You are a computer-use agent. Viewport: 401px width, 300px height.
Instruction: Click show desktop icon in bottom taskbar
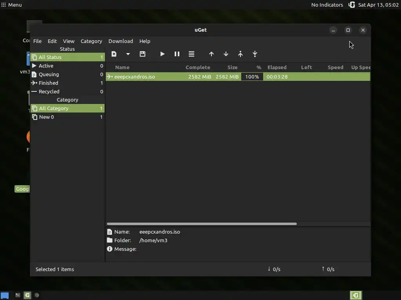point(5,295)
